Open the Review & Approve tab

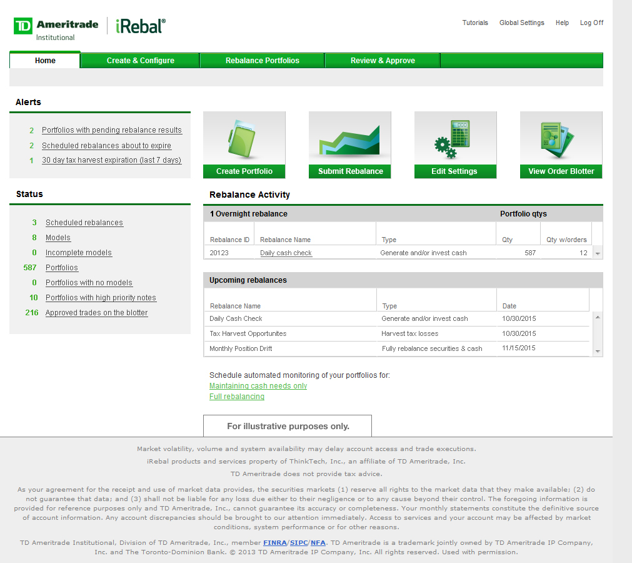point(383,61)
